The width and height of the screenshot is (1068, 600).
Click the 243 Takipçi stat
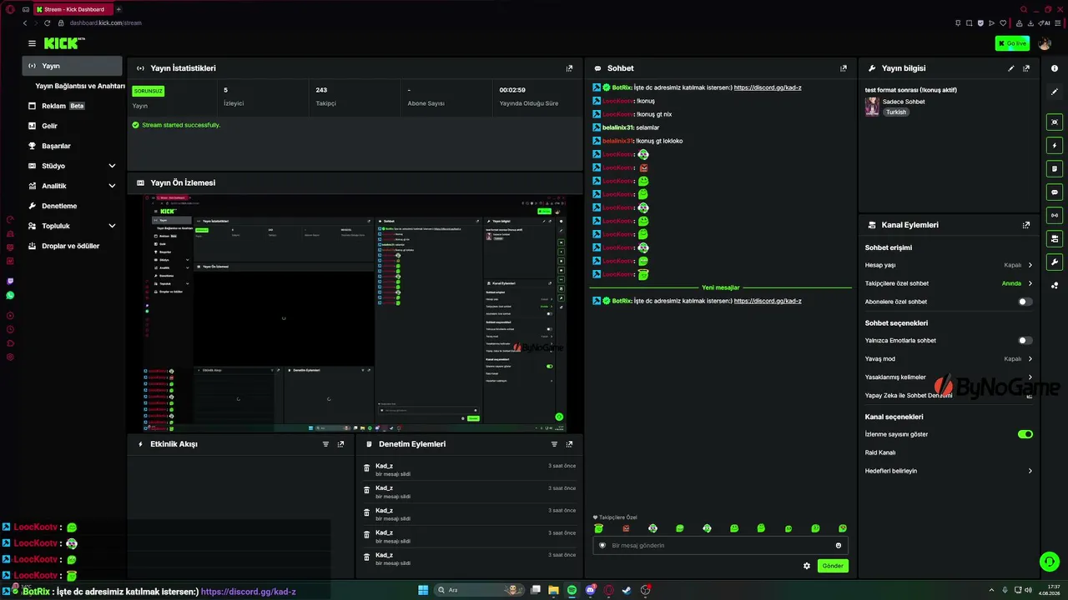click(355, 97)
